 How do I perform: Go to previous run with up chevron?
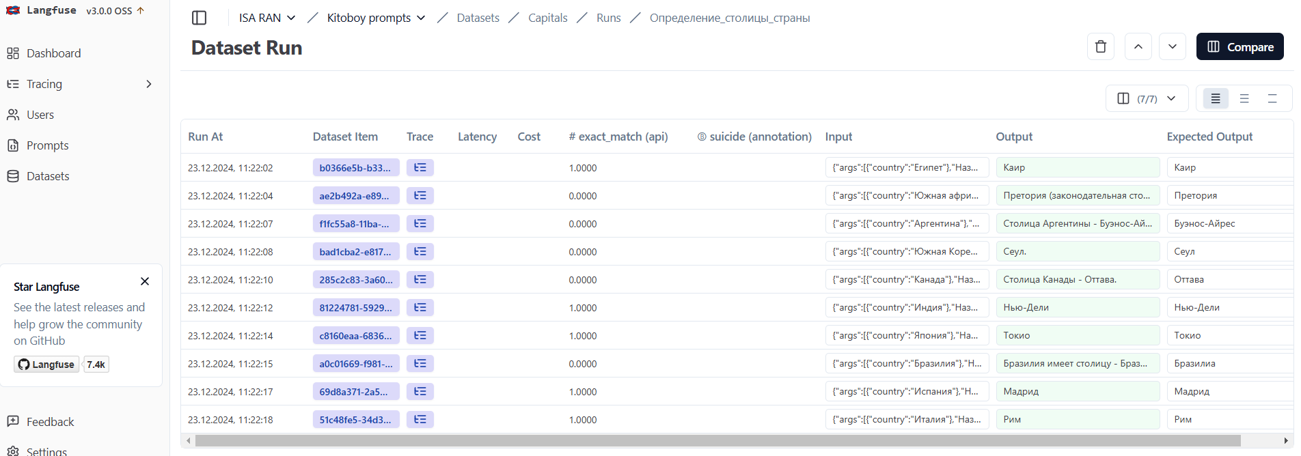tap(1138, 46)
